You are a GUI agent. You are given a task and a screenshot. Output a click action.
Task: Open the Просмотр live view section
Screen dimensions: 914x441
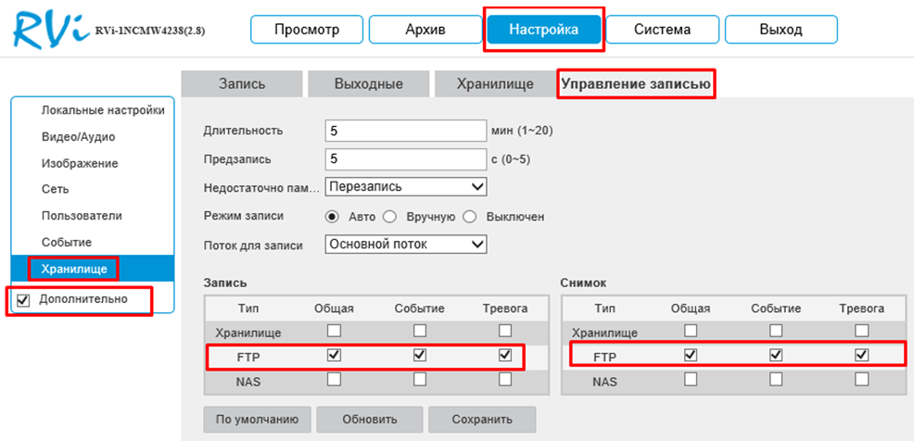(x=306, y=30)
